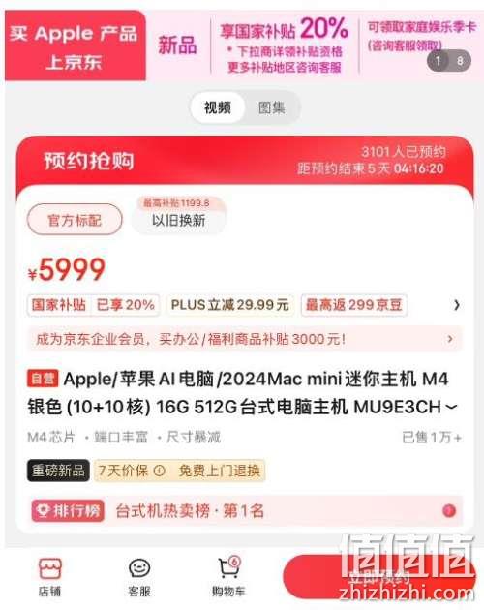
Task: Open the store (店铺) icon
Action: 49,577
